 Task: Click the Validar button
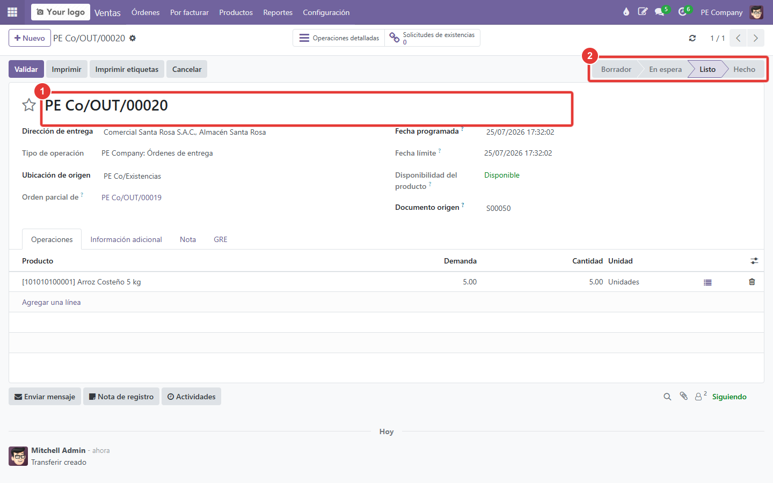pos(26,69)
